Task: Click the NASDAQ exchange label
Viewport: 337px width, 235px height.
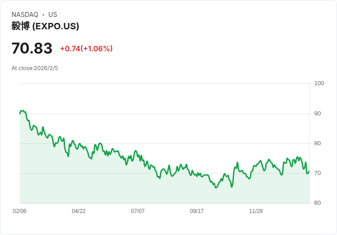Action: 25,15
